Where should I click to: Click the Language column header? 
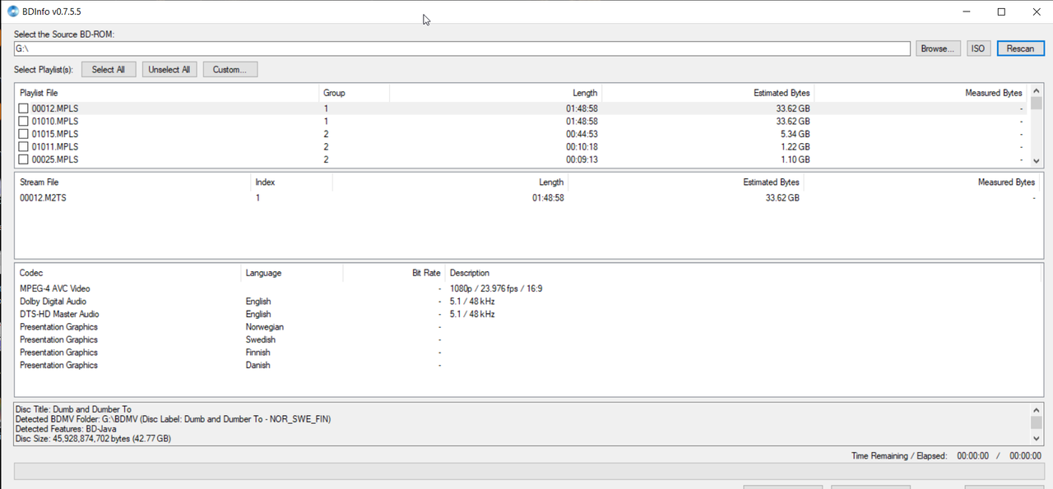coord(292,273)
